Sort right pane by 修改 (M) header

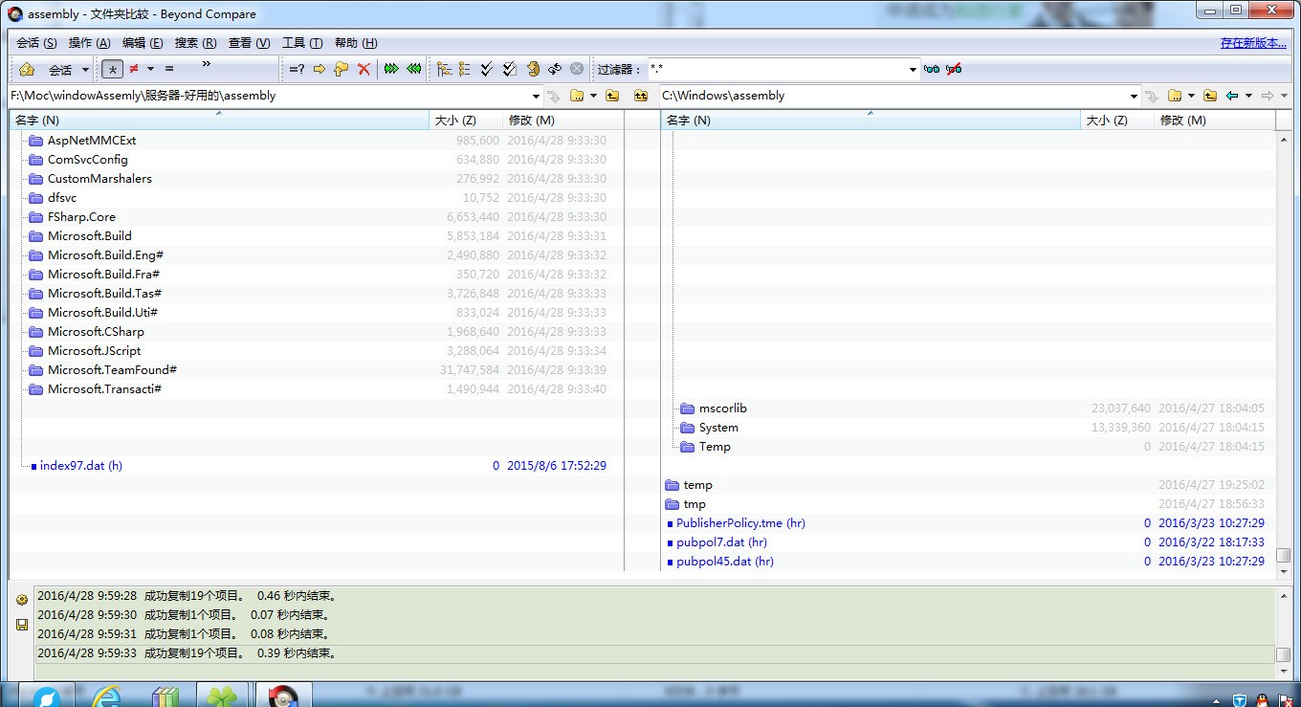coord(1215,120)
